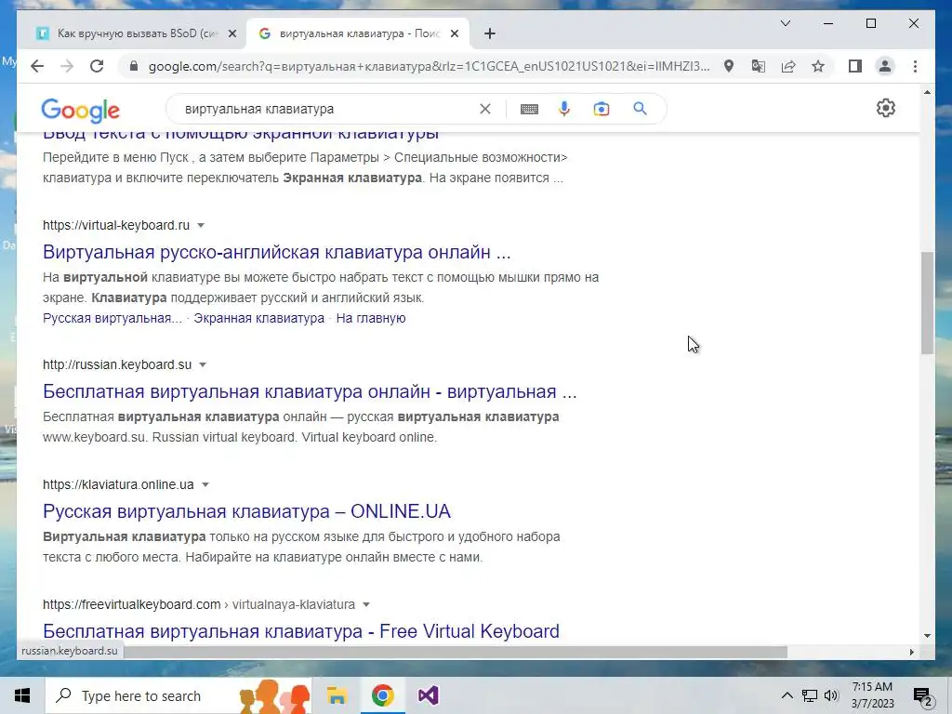This screenshot has height=714, width=952.
Task: Expand options for russian.keyboard.su result
Action: pos(203,364)
